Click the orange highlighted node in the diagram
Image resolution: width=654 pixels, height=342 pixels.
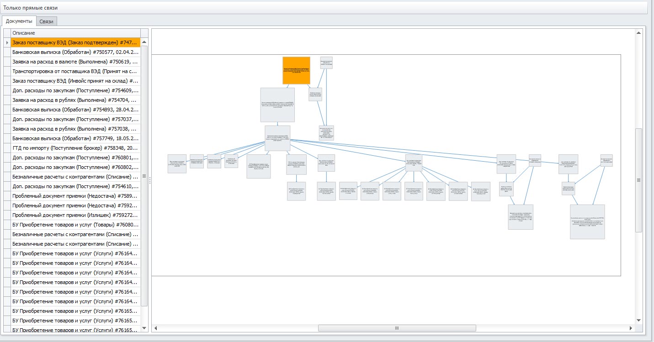click(x=296, y=70)
